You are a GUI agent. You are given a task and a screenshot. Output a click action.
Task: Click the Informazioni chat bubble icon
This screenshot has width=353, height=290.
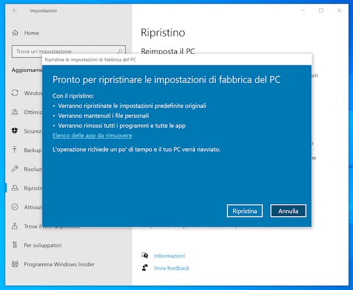click(x=145, y=255)
